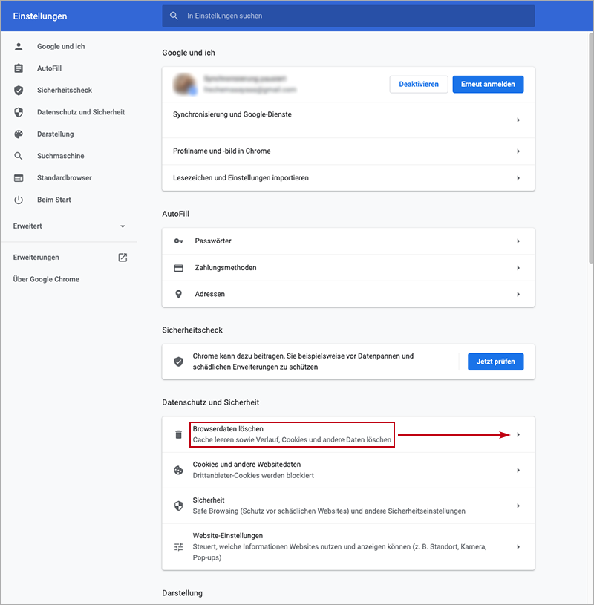The width and height of the screenshot is (594, 605).
Task: Click the Jetzt prüfen button
Action: pyautogui.click(x=495, y=362)
